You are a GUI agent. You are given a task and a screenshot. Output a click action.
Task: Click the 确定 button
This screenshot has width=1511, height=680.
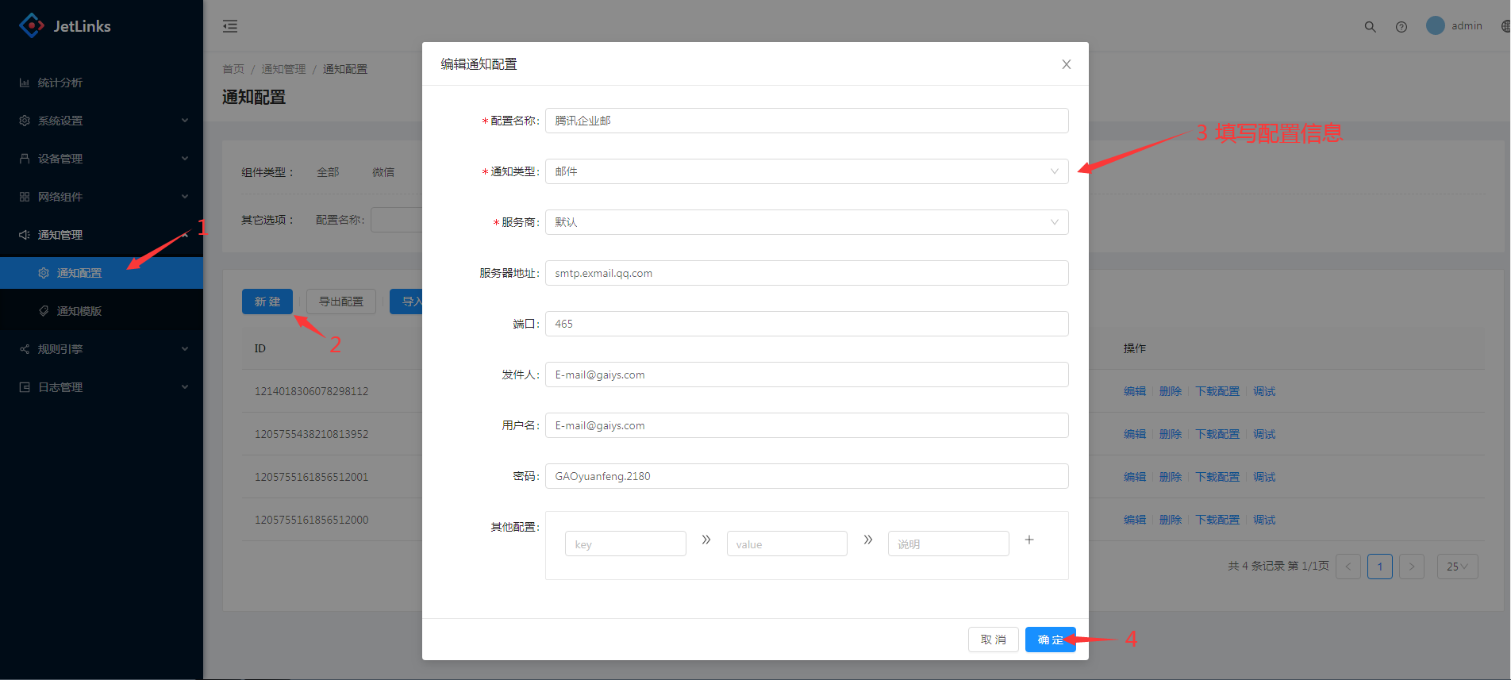(1049, 640)
